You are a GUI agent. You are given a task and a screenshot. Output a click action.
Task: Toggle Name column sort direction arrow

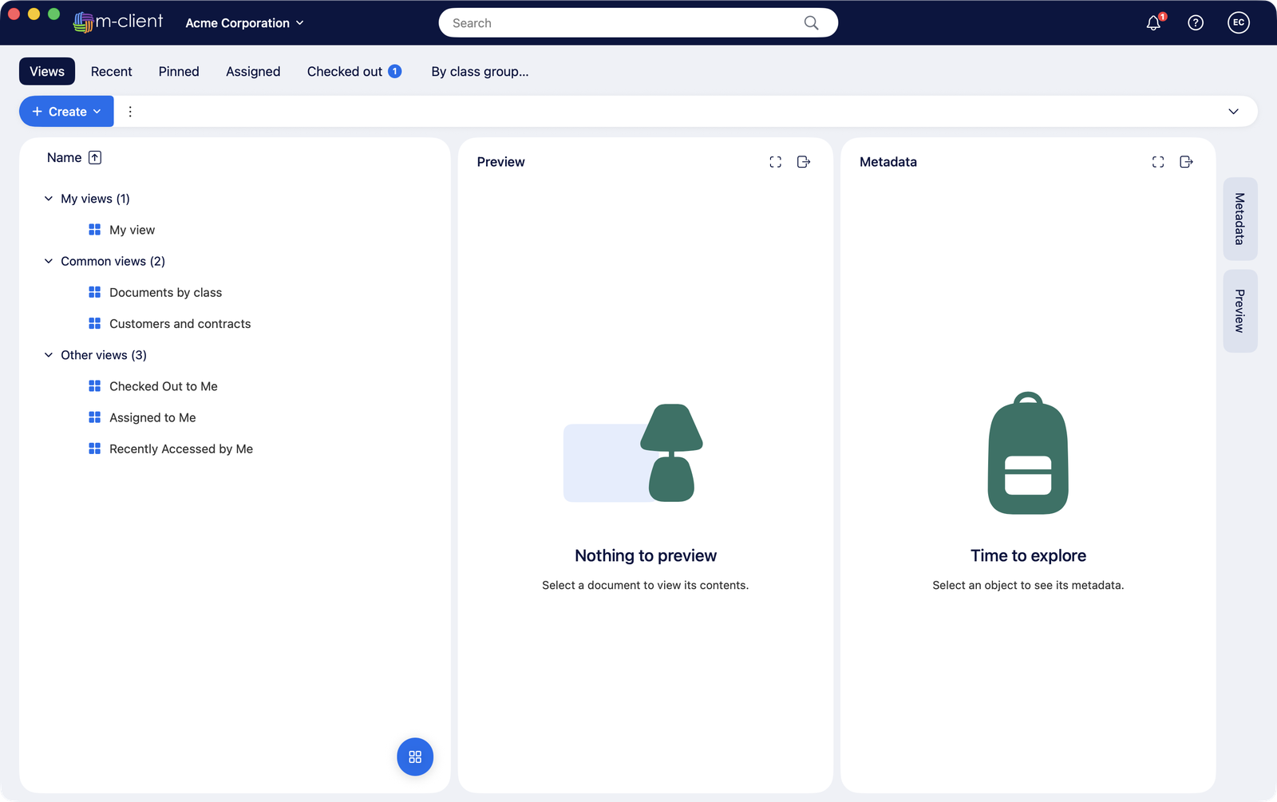point(95,158)
